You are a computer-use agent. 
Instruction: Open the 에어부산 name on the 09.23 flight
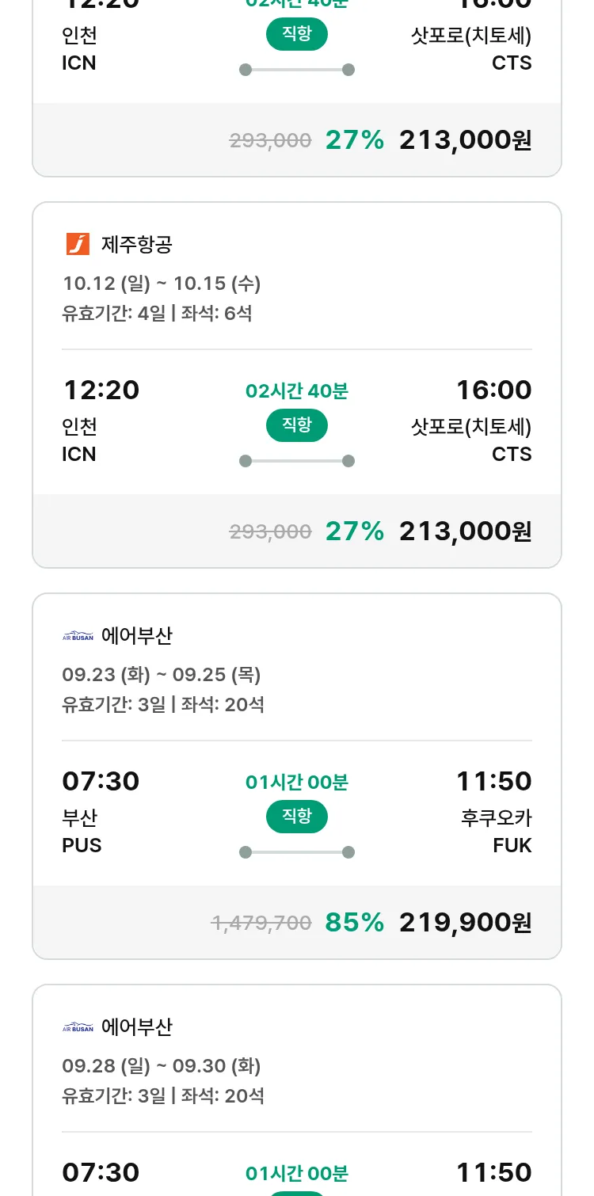click(x=136, y=635)
